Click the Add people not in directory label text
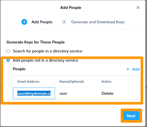 (x=45, y=60)
